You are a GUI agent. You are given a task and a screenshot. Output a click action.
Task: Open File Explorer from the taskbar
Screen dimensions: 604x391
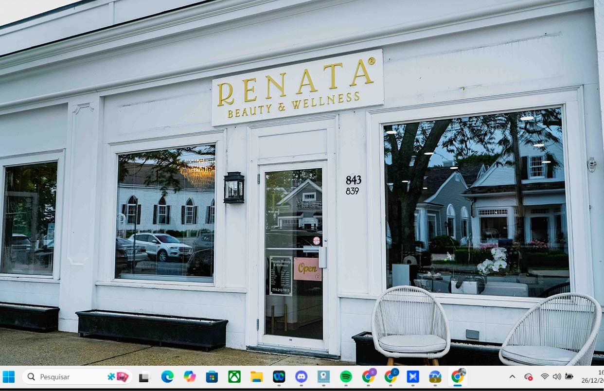(x=256, y=377)
